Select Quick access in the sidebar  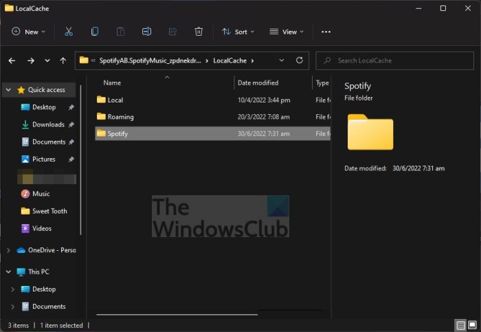pyautogui.click(x=46, y=90)
